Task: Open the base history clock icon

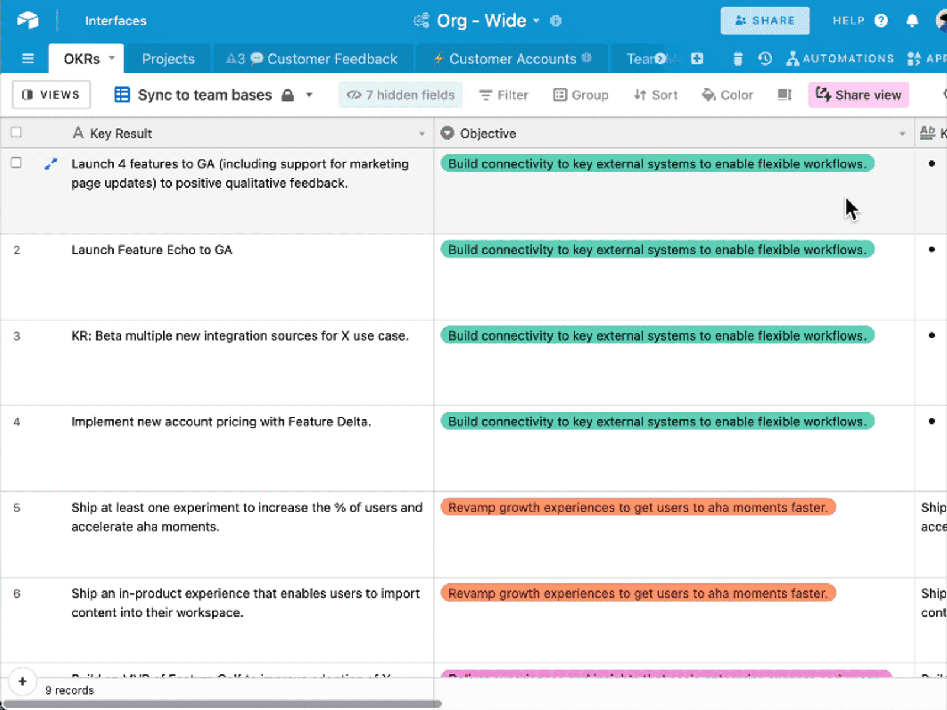Action: (x=765, y=59)
